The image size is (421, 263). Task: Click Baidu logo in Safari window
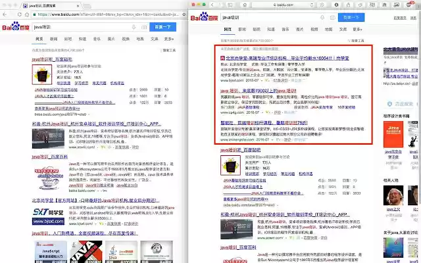(204, 17)
